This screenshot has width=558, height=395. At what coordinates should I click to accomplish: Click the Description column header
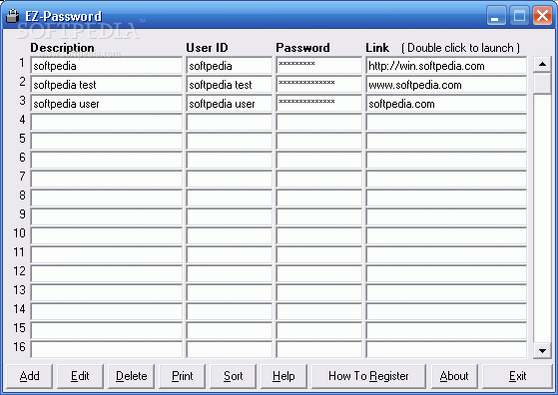pyautogui.click(x=62, y=48)
